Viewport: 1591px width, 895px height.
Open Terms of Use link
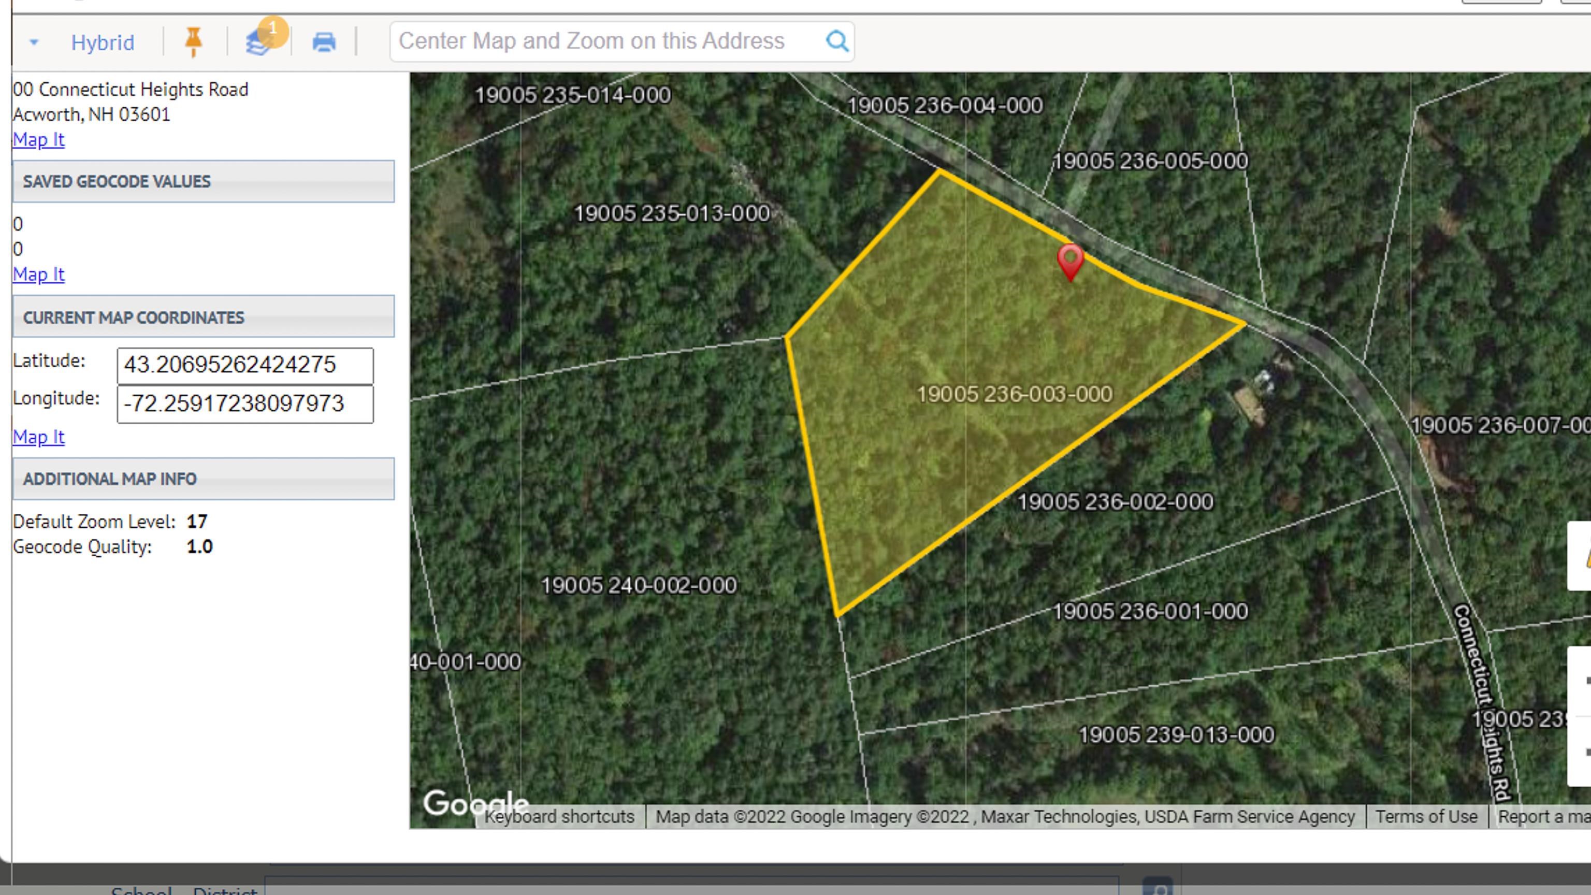coord(1426,817)
